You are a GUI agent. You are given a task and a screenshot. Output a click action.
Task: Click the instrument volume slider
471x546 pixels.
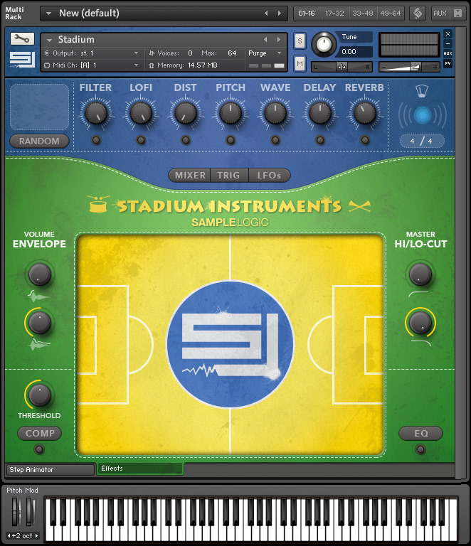[409, 67]
